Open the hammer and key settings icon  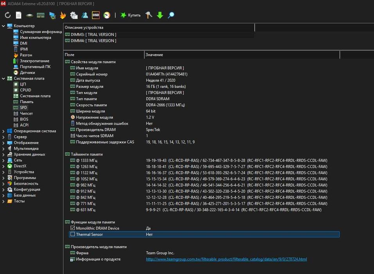[x=149, y=15]
